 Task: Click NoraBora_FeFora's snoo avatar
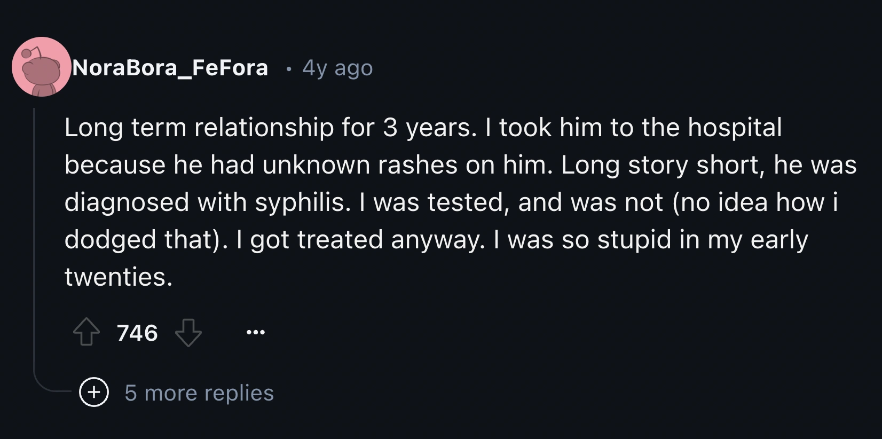pos(40,67)
